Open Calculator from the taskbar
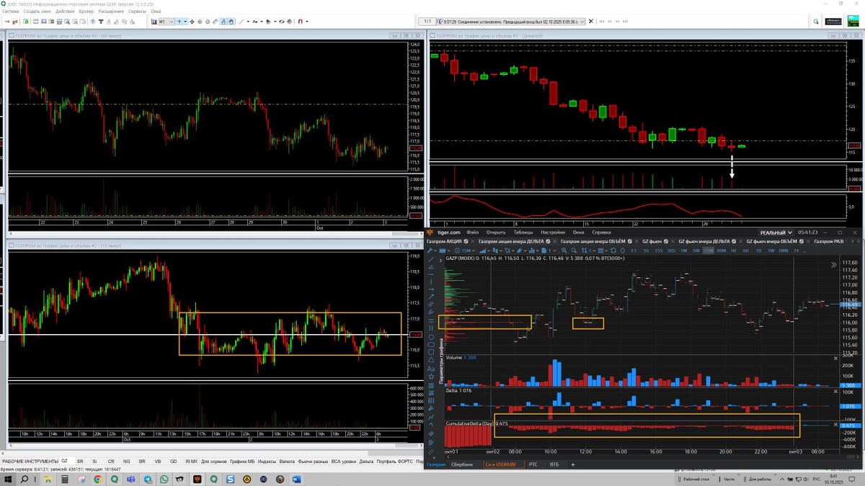The width and height of the screenshot is (865, 486). click(65, 480)
